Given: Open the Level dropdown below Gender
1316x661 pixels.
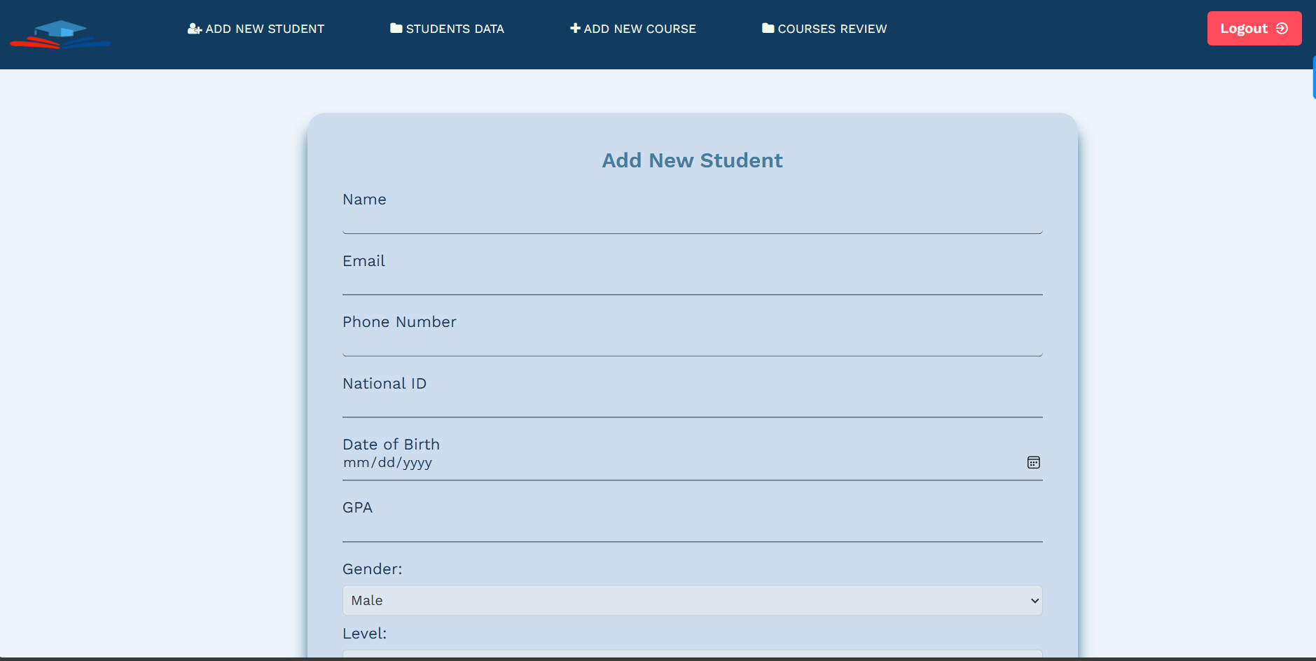Looking at the screenshot, I should point(693,654).
